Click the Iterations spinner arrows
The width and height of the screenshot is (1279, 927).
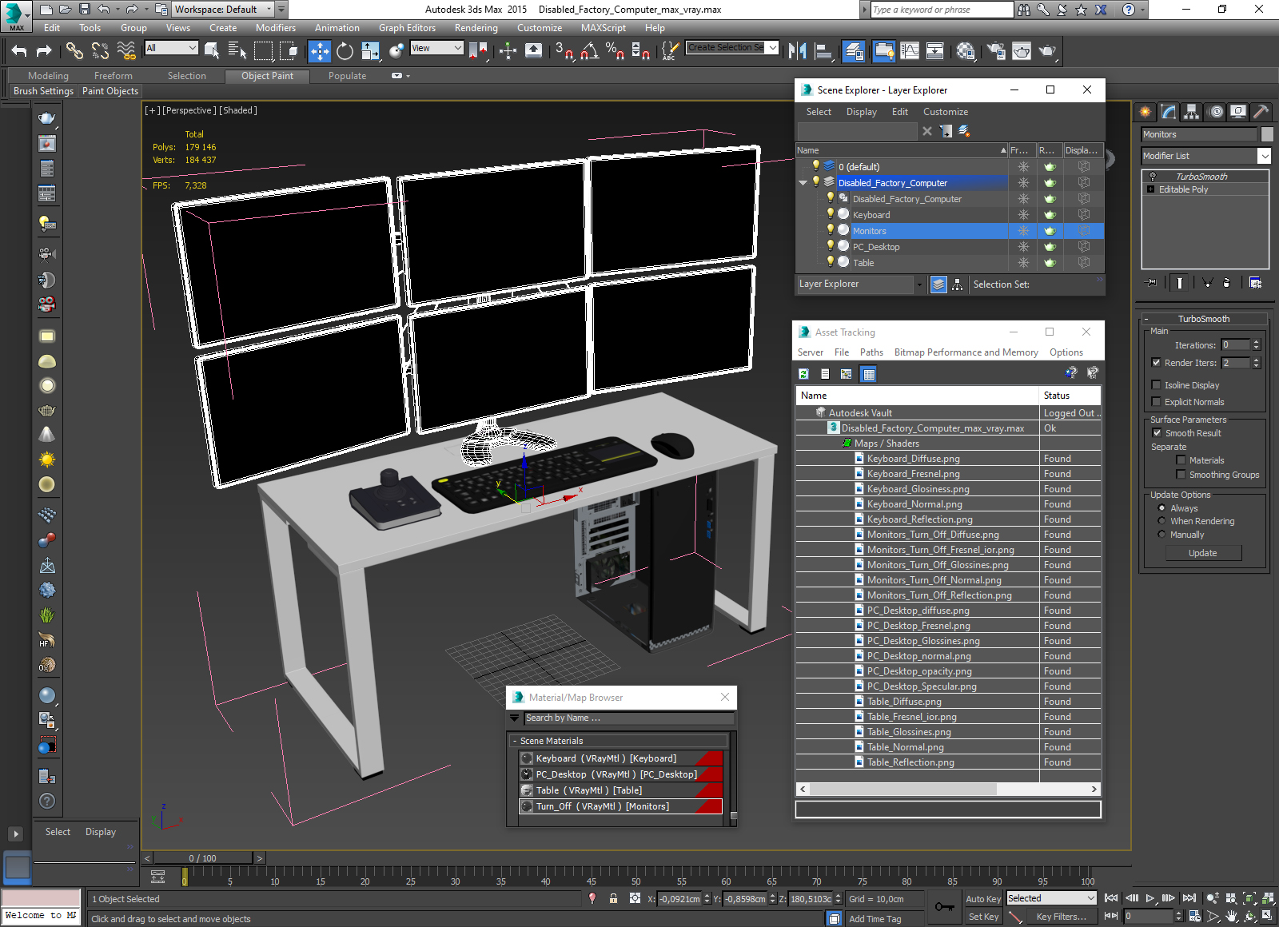(x=1256, y=345)
